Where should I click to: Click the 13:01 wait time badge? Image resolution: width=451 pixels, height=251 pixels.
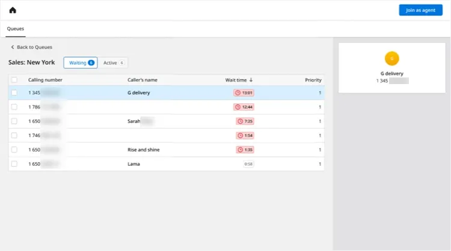click(x=244, y=92)
